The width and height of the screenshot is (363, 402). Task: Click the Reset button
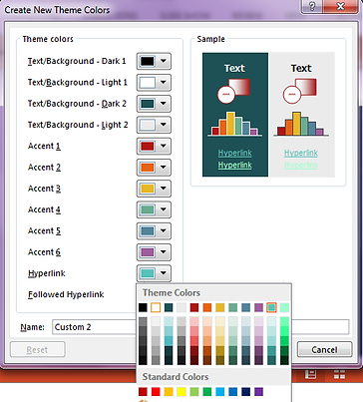pyautogui.click(x=38, y=349)
